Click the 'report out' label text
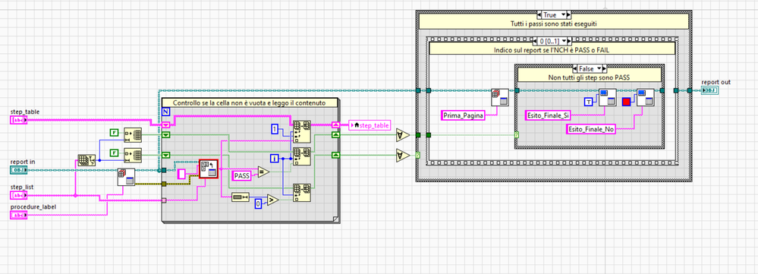This screenshot has height=274, width=758. tap(716, 82)
